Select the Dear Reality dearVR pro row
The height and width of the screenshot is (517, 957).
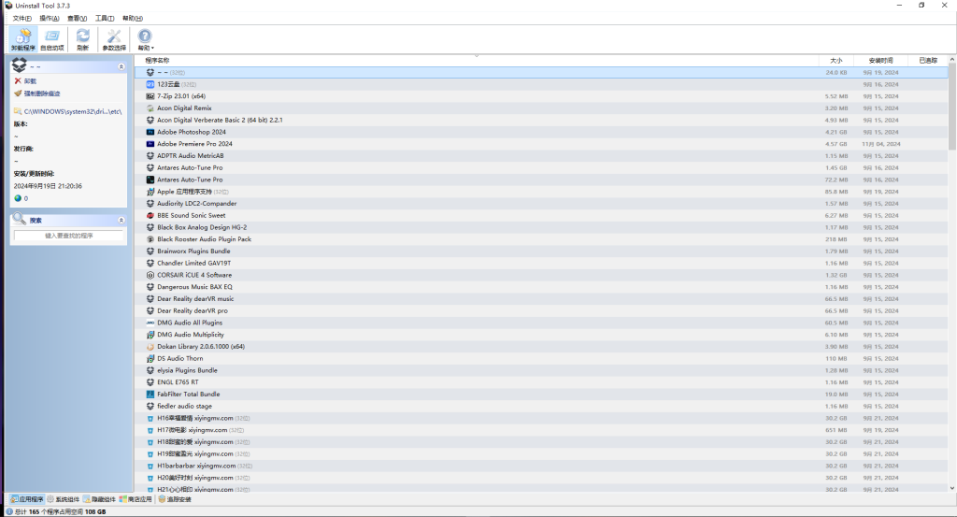[541, 310]
